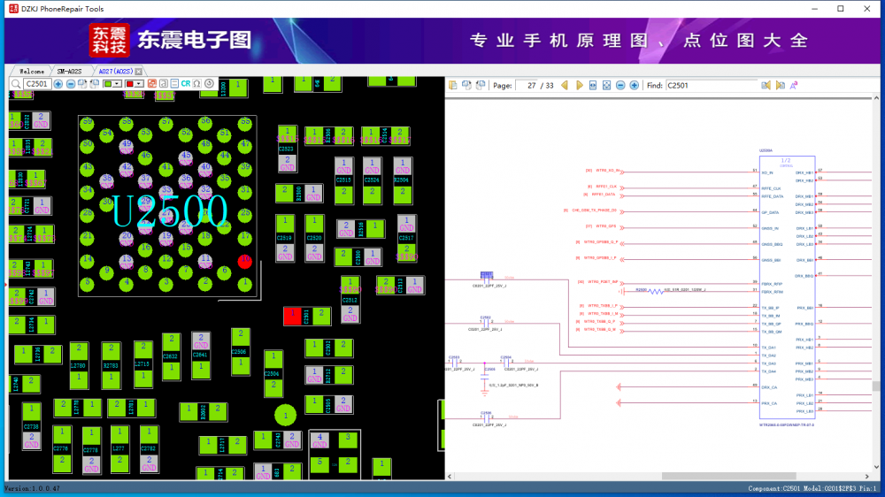Image resolution: width=885 pixels, height=497 pixels.
Task: Zoom in the schematic PDF view
Action: point(635,86)
